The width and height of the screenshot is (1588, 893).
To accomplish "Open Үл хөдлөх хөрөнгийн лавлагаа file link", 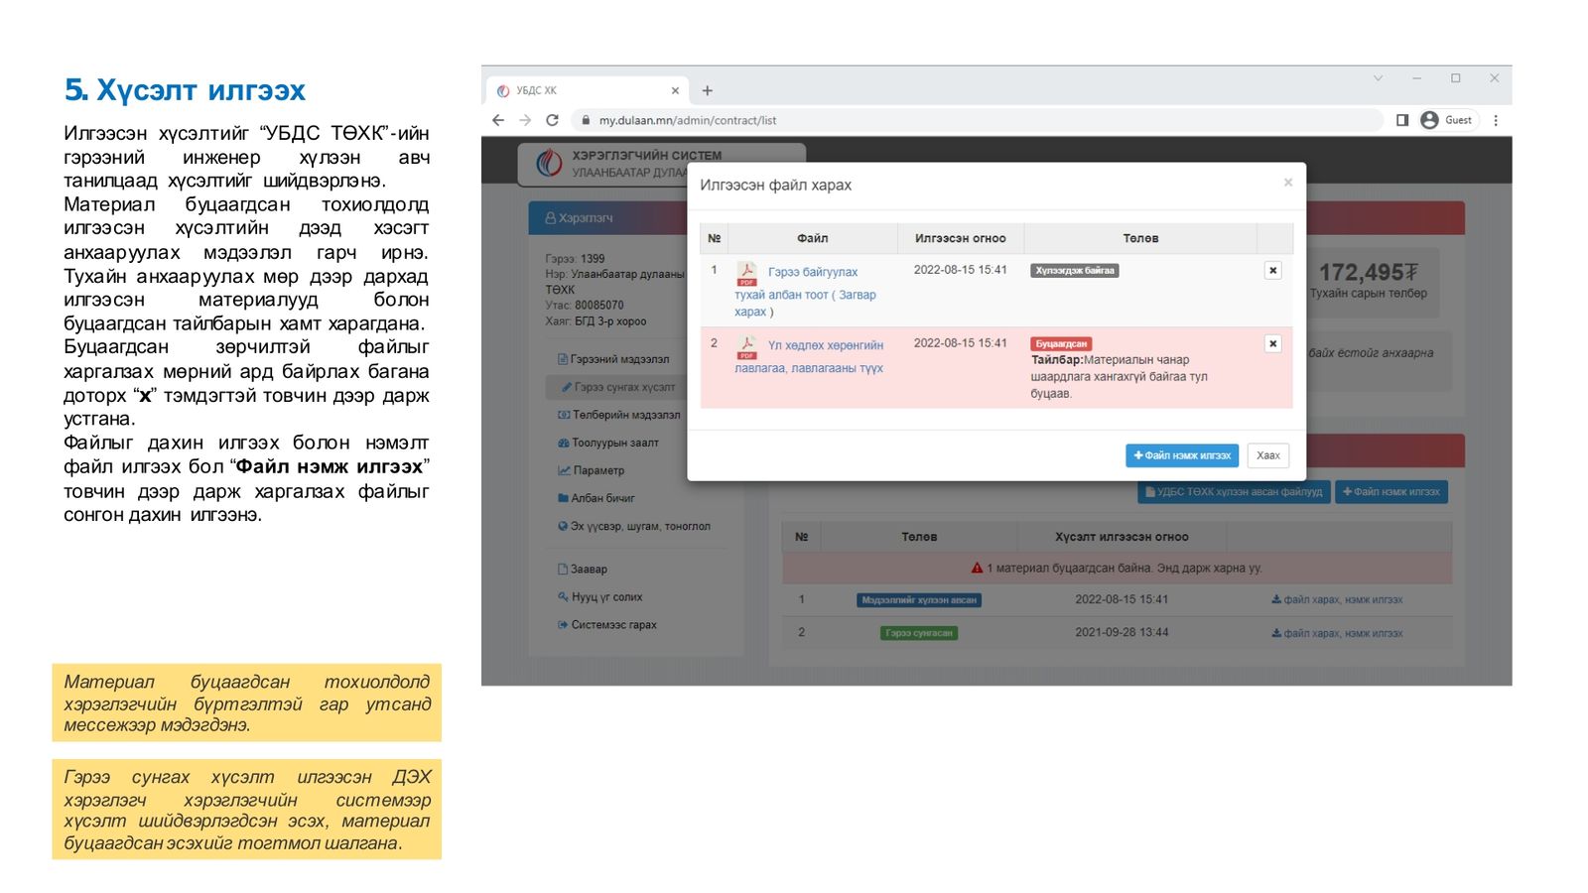I will pos(809,356).
